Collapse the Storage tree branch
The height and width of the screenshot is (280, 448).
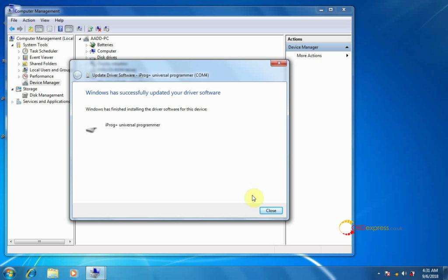point(12,89)
